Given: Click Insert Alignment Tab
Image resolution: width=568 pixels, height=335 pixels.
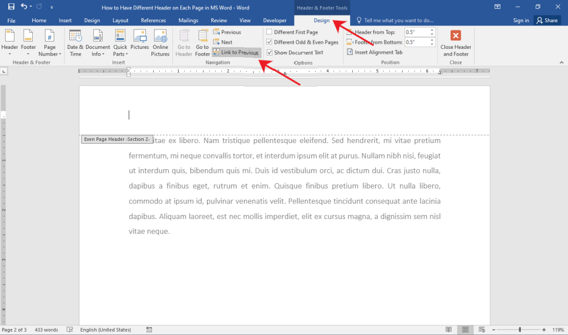Looking at the screenshot, I should coord(374,52).
